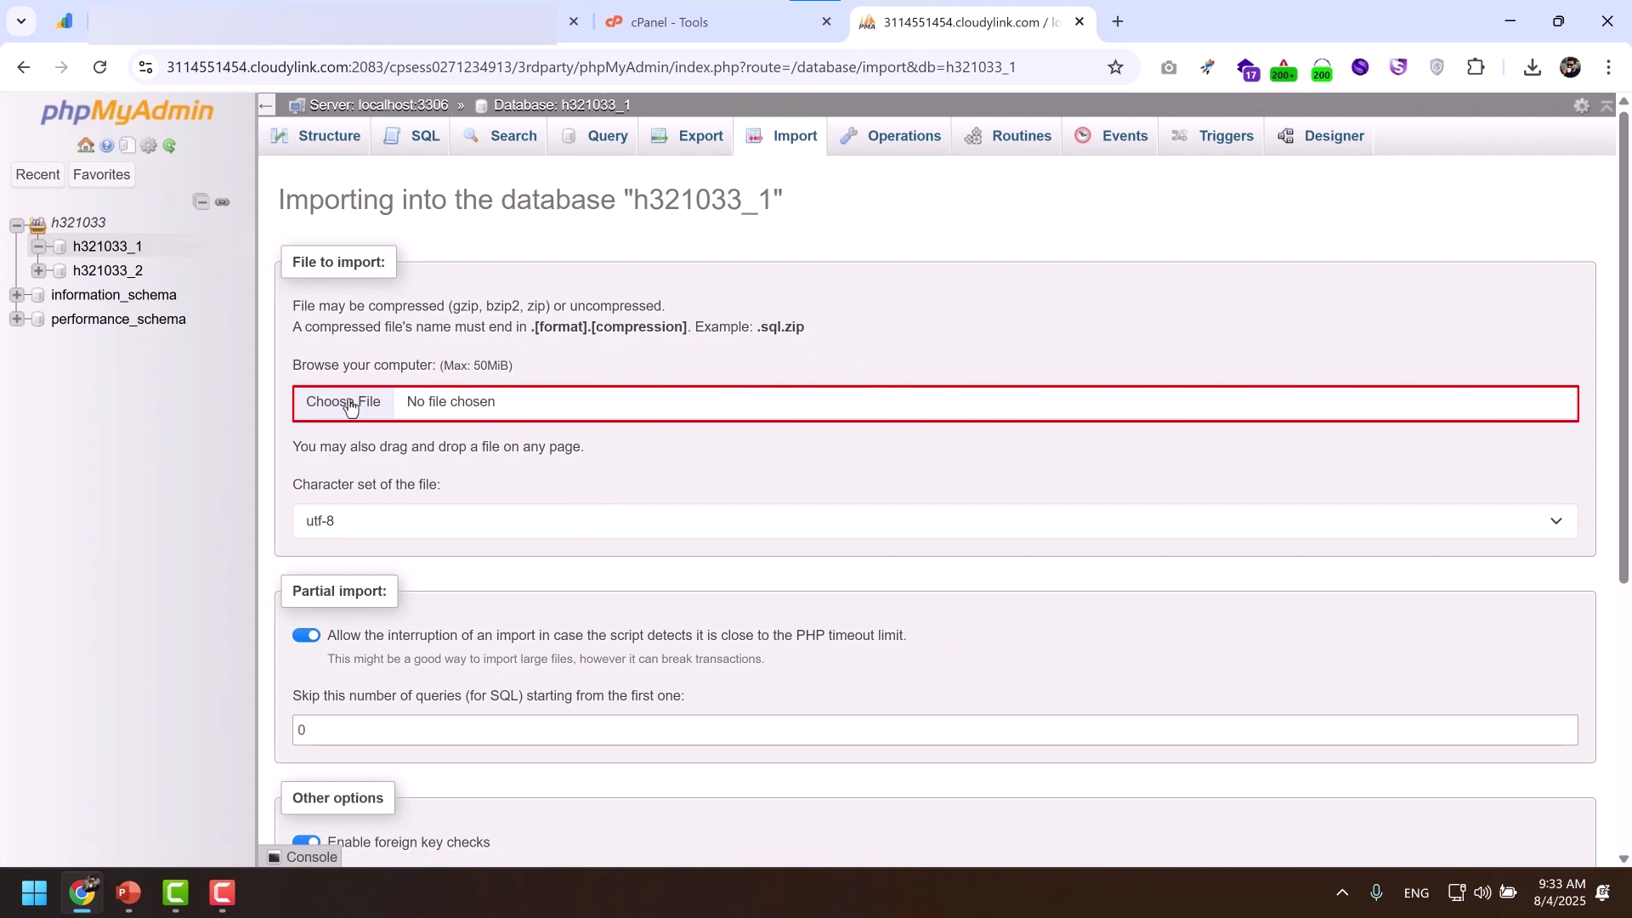Expand the information_schema database node
The height and width of the screenshot is (918, 1632).
pos(16,295)
